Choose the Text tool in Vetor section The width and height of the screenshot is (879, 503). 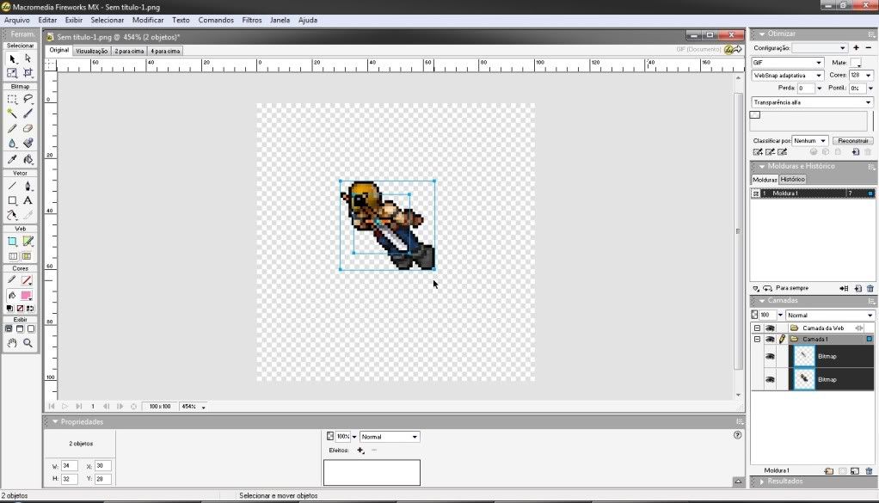tap(28, 200)
